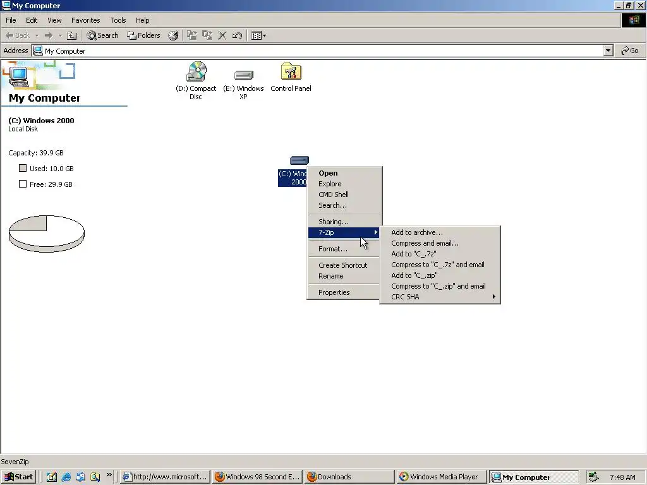
Task: Switch to Windows Media Player taskbar button
Action: [x=442, y=477]
